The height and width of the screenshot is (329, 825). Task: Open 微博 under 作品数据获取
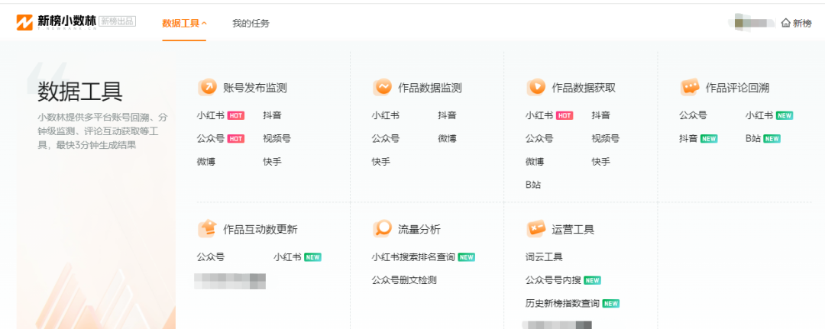[x=534, y=162]
